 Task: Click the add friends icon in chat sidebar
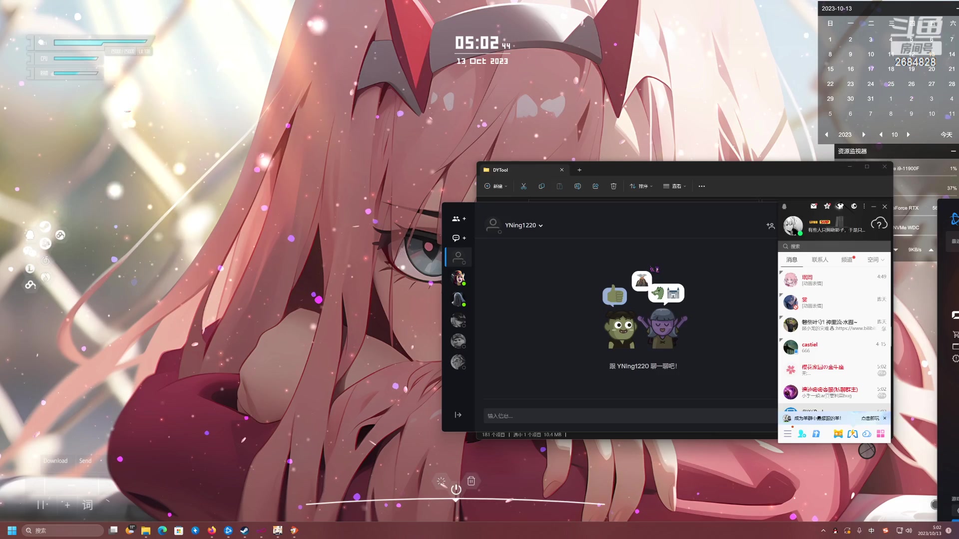[459, 219]
